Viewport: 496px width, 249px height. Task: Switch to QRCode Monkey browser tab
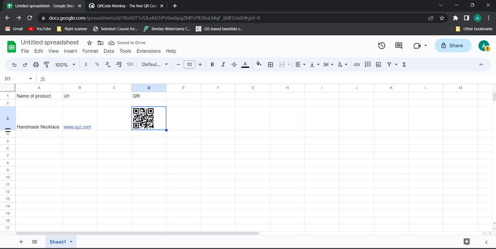click(126, 6)
